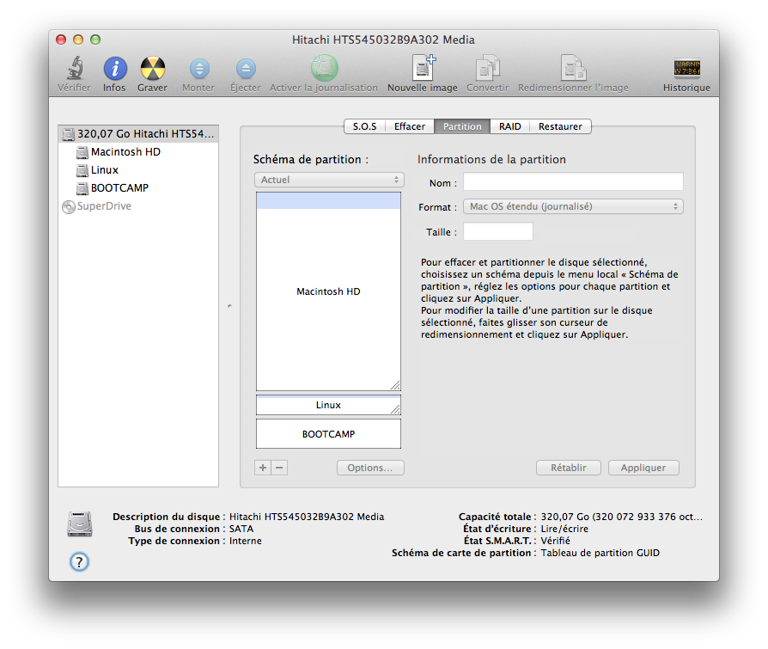Image resolution: width=768 pixels, height=649 pixels.
Task: Click the Nouvelle image toolbar icon
Action: coord(422,70)
